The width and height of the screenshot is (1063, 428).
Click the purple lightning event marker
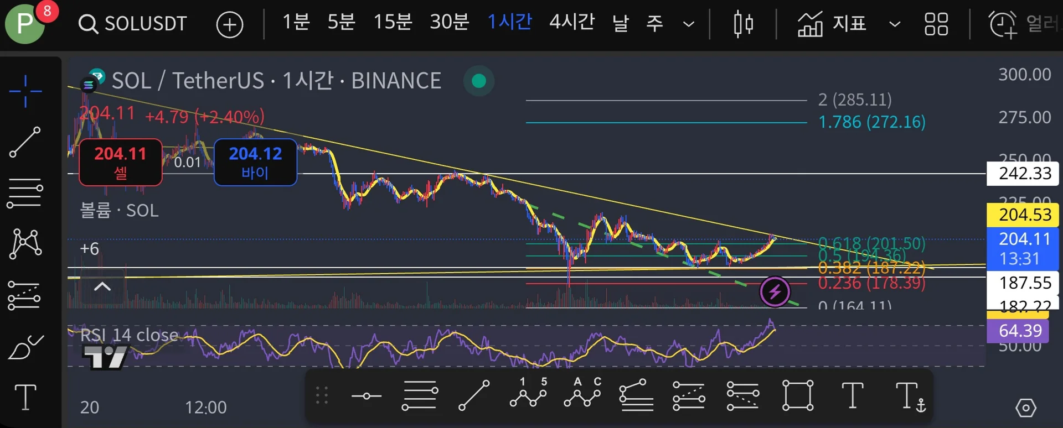click(775, 291)
